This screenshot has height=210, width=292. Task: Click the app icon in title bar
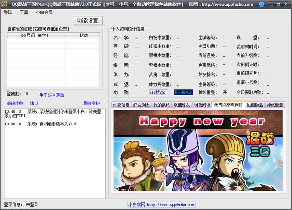[x=4, y=4]
